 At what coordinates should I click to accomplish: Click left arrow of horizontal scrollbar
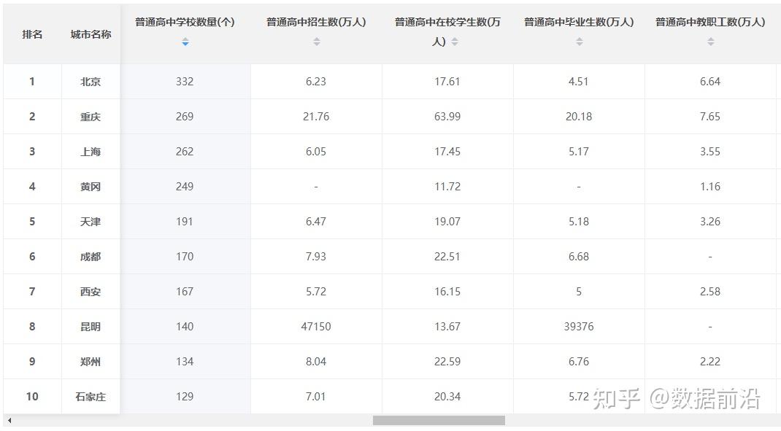[x=9, y=421]
